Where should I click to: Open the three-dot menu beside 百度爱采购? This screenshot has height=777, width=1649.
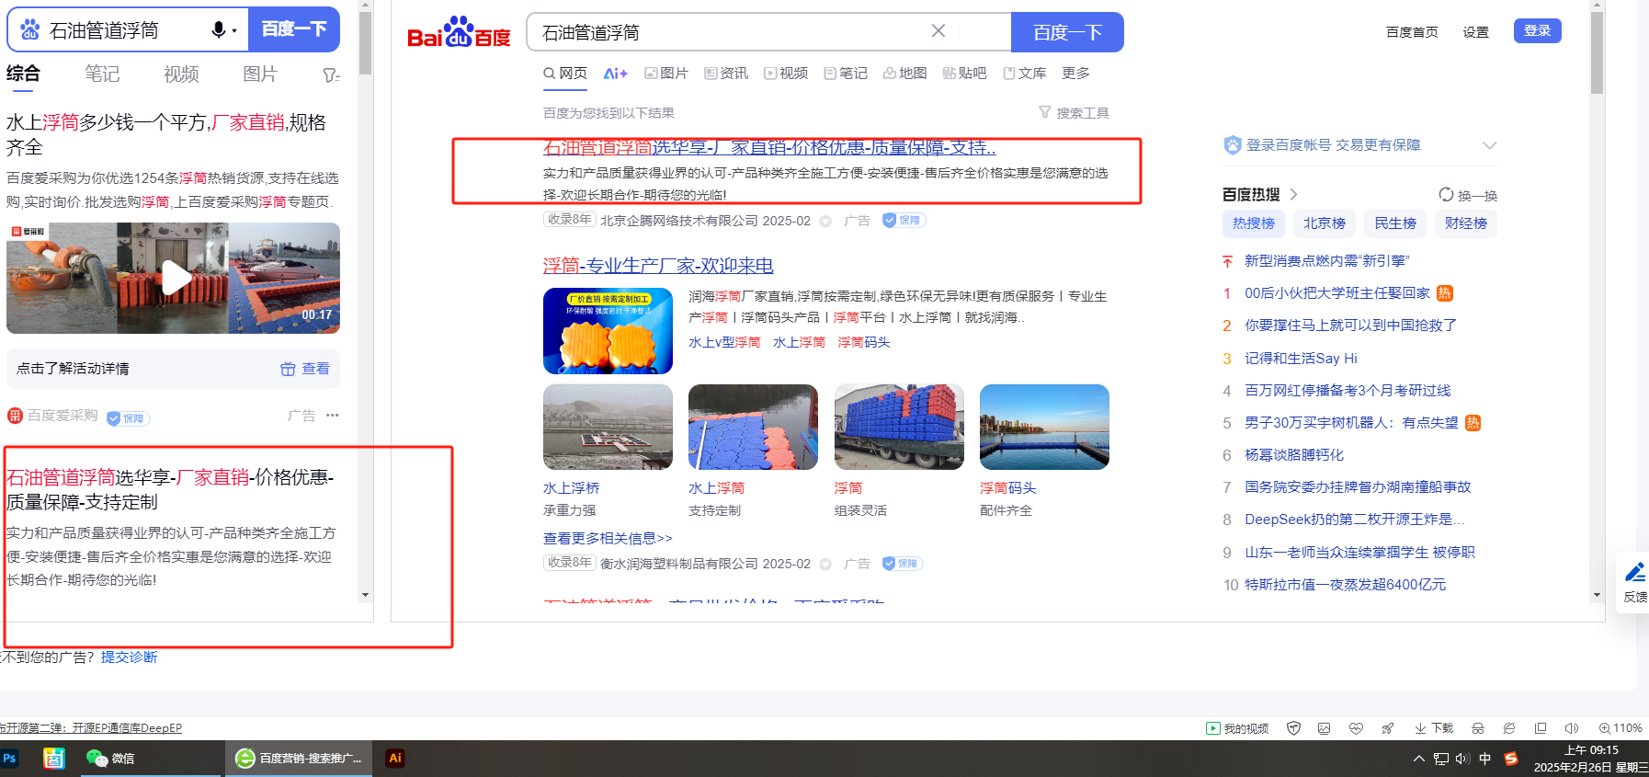pyautogui.click(x=333, y=416)
